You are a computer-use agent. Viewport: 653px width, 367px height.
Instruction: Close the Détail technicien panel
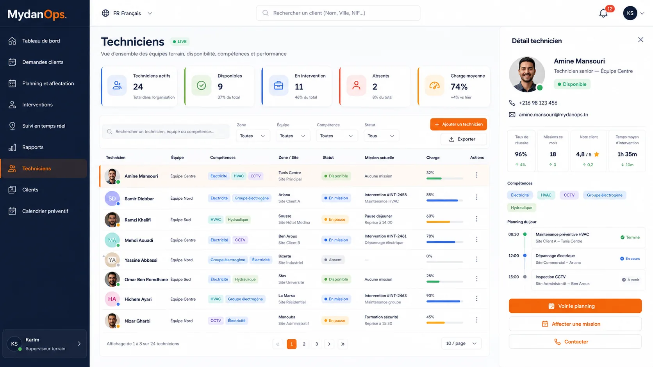pos(641,40)
